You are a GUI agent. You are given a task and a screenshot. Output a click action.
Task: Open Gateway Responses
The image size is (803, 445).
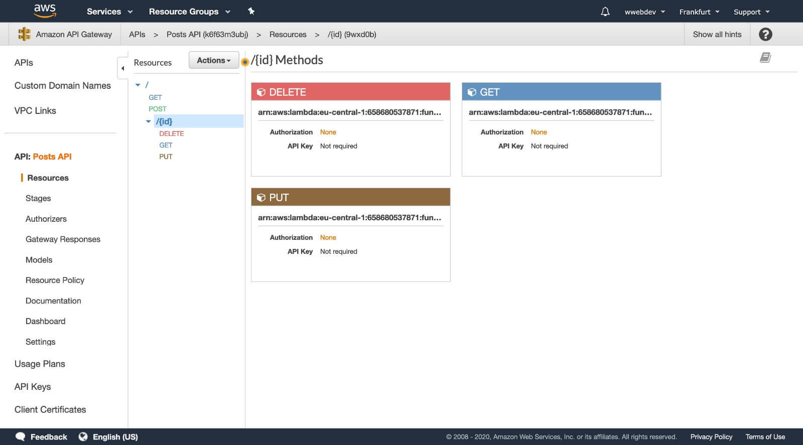point(63,239)
